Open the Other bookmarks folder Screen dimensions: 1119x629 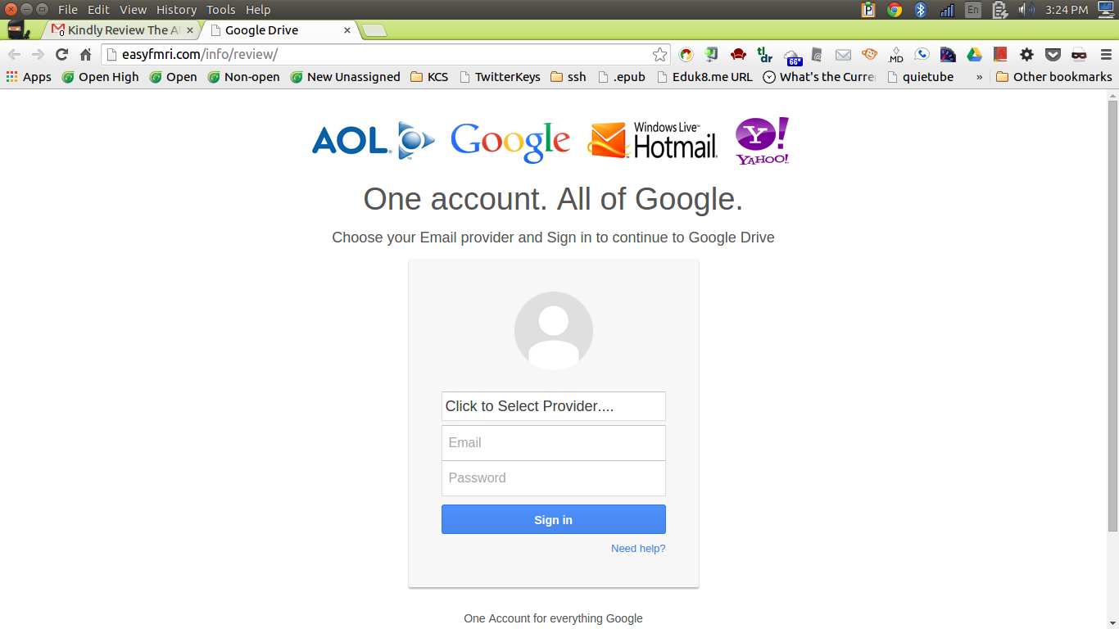pos(1053,77)
